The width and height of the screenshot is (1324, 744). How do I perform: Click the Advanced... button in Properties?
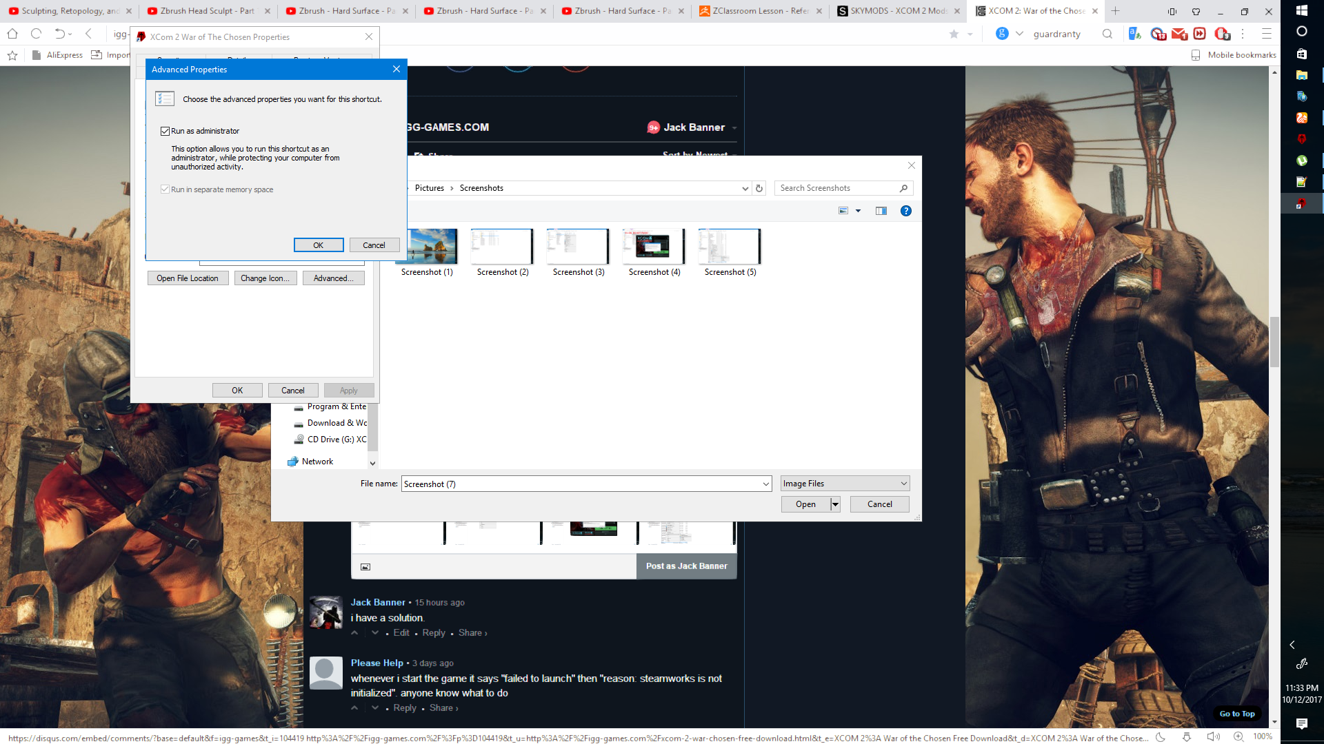(x=334, y=278)
